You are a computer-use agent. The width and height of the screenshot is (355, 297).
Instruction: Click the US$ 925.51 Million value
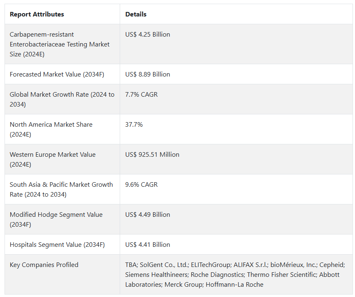tap(152, 155)
